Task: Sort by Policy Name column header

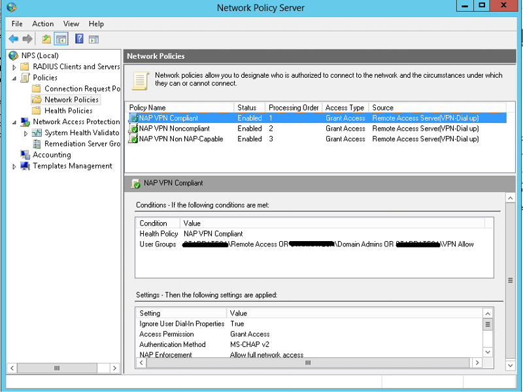Action: tap(180, 108)
